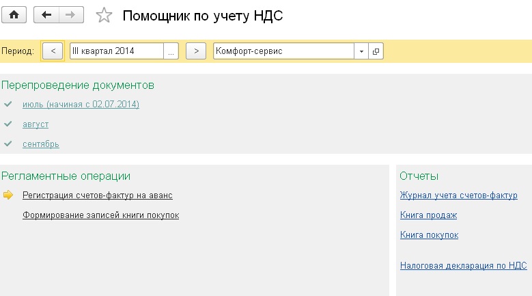Open Регистрация счетов-фактур на аванс
This screenshot has height=296, width=532.
[98, 196]
